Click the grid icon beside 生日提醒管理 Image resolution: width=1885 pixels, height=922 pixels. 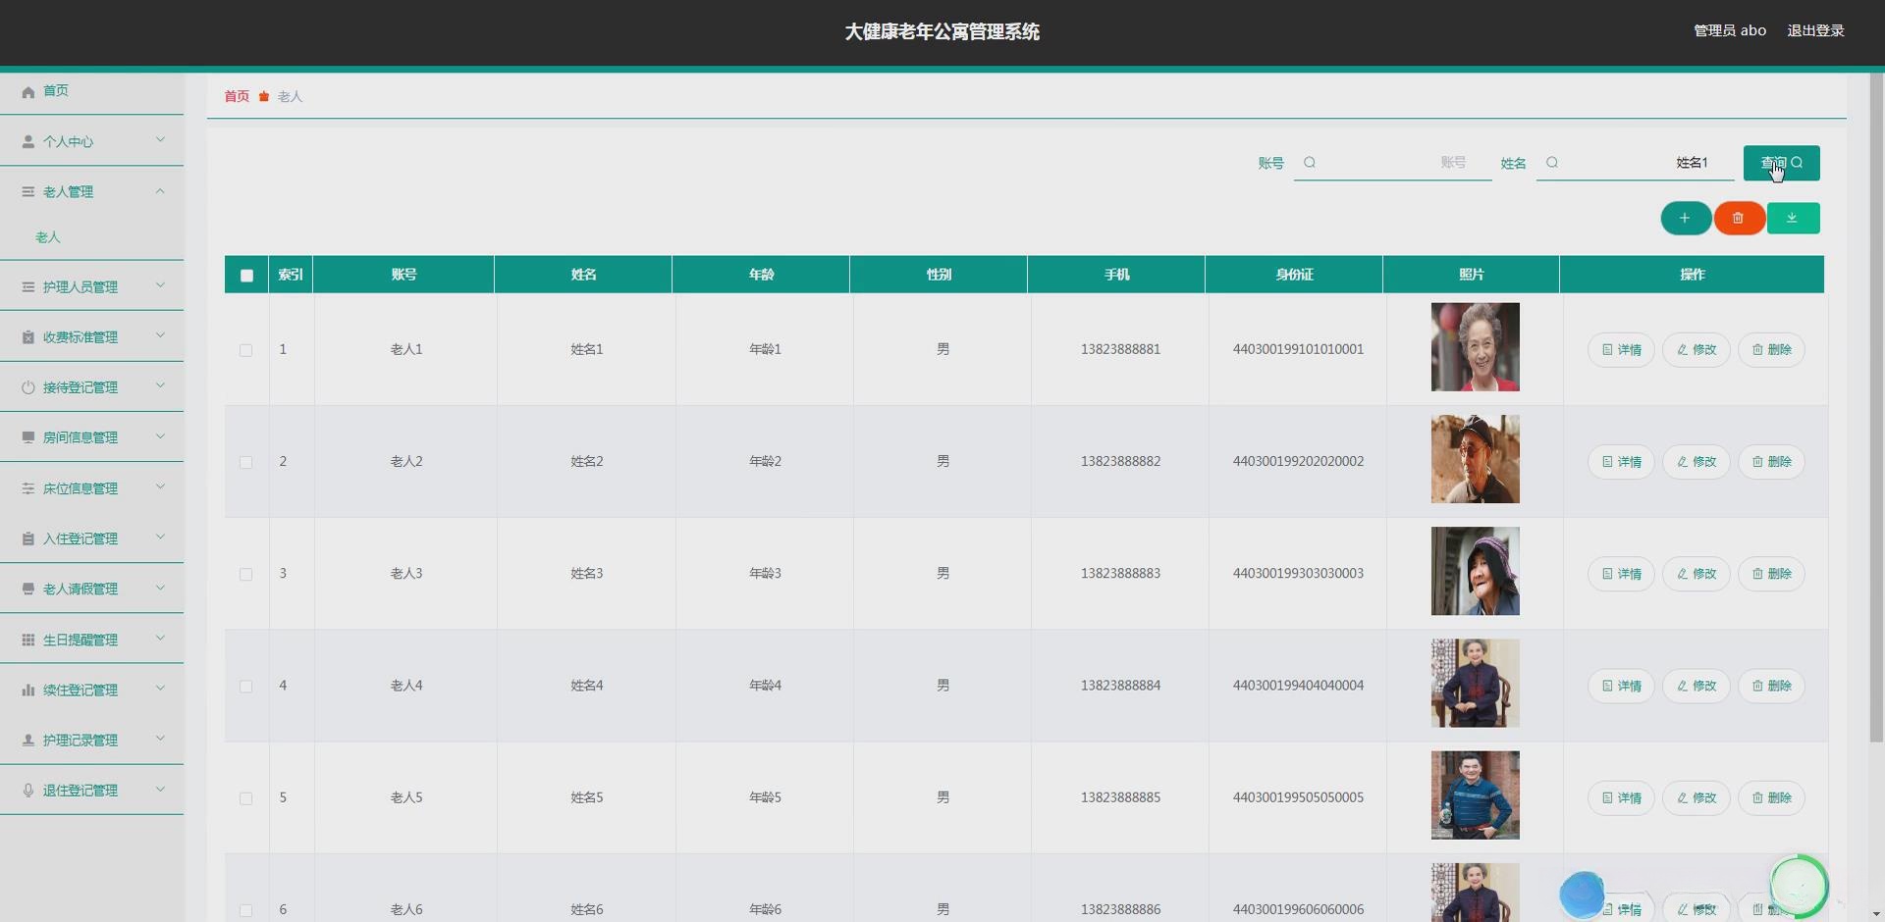point(28,640)
